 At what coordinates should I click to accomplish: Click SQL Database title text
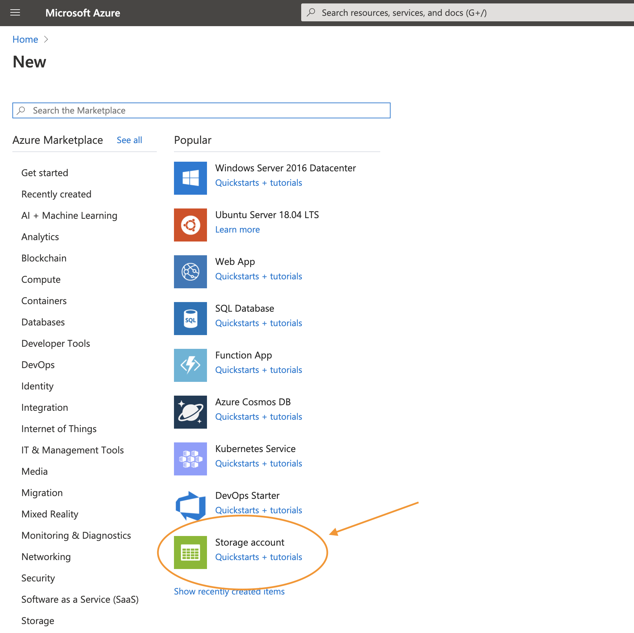(245, 308)
